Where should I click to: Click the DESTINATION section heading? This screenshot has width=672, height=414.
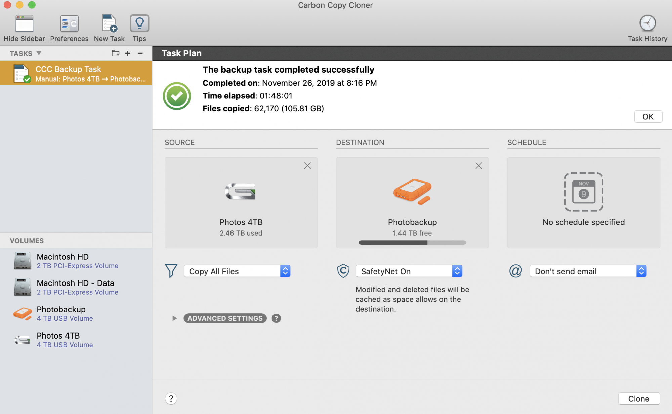(x=360, y=142)
